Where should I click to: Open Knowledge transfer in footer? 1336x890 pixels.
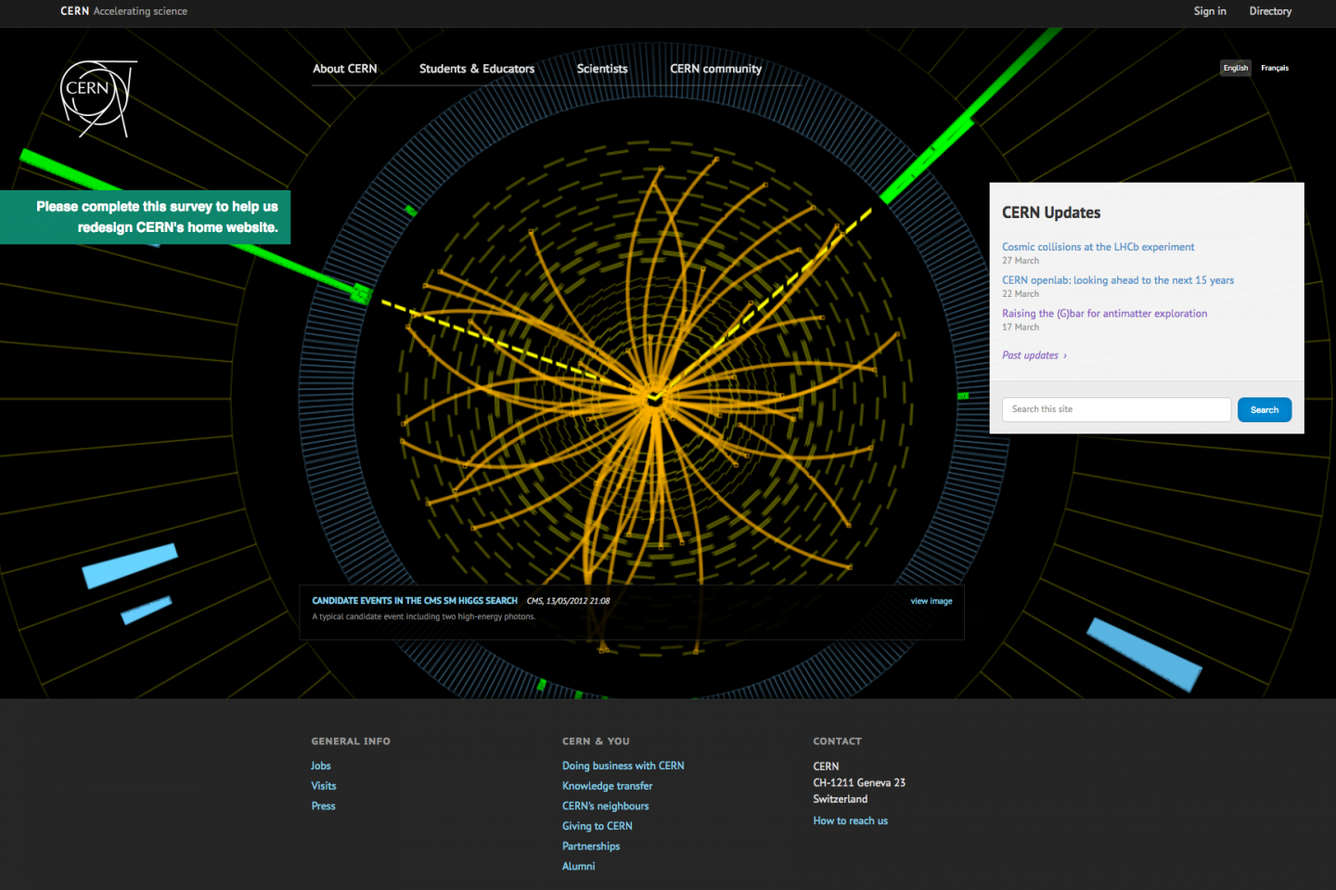[607, 786]
